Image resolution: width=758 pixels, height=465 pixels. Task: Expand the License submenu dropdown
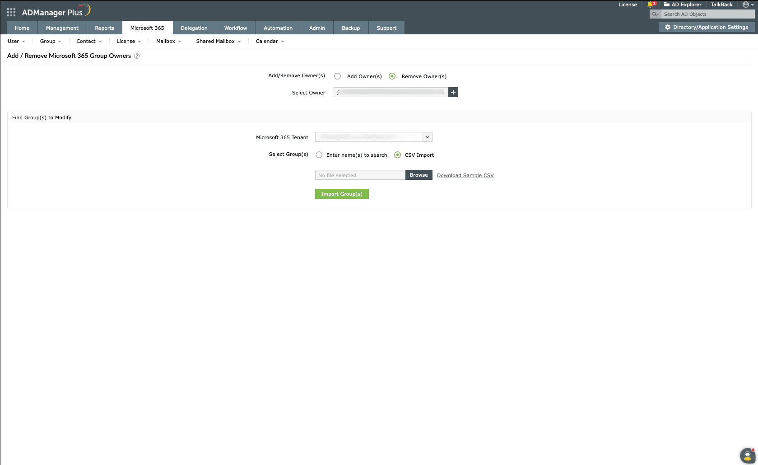coord(129,41)
